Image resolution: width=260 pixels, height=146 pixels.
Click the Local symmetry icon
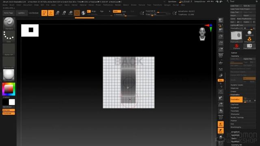(221, 69)
